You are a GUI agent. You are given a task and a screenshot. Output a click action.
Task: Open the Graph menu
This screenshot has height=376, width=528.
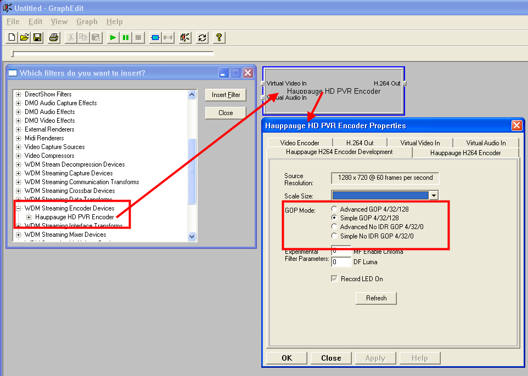pyautogui.click(x=87, y=22)
